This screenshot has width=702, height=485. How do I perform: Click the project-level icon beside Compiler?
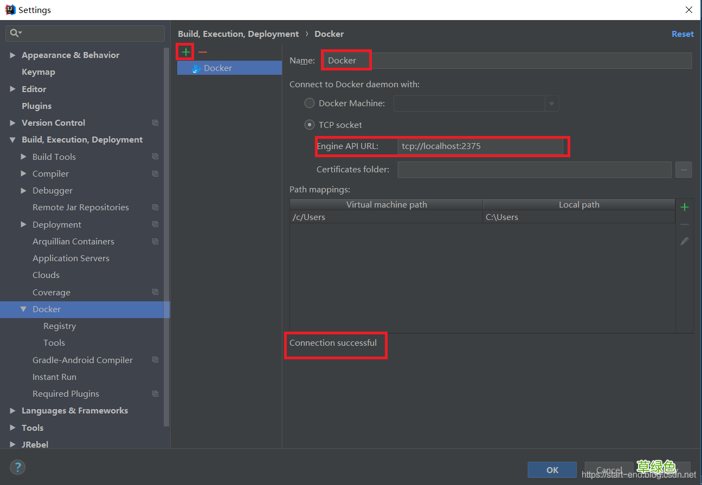point(156,174)
